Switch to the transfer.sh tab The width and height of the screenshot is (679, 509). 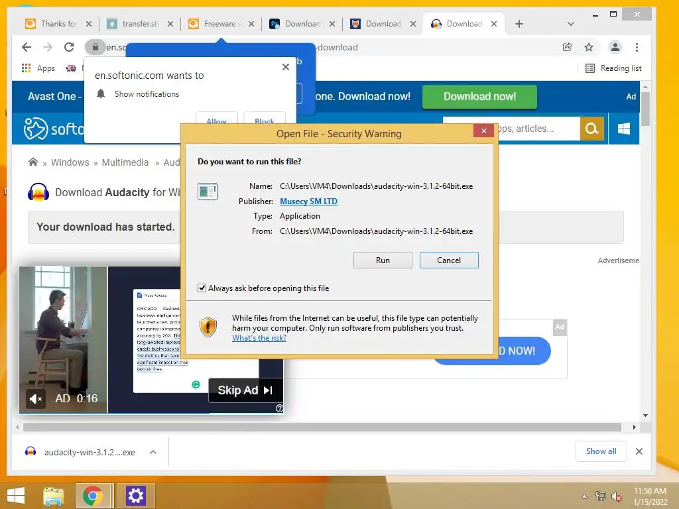(140, 24)
